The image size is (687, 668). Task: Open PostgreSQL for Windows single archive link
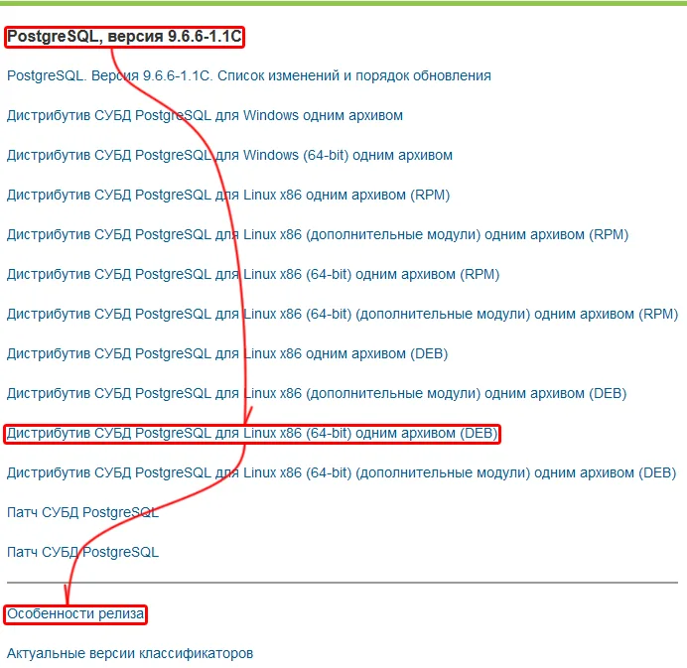[x=205, y=116]
